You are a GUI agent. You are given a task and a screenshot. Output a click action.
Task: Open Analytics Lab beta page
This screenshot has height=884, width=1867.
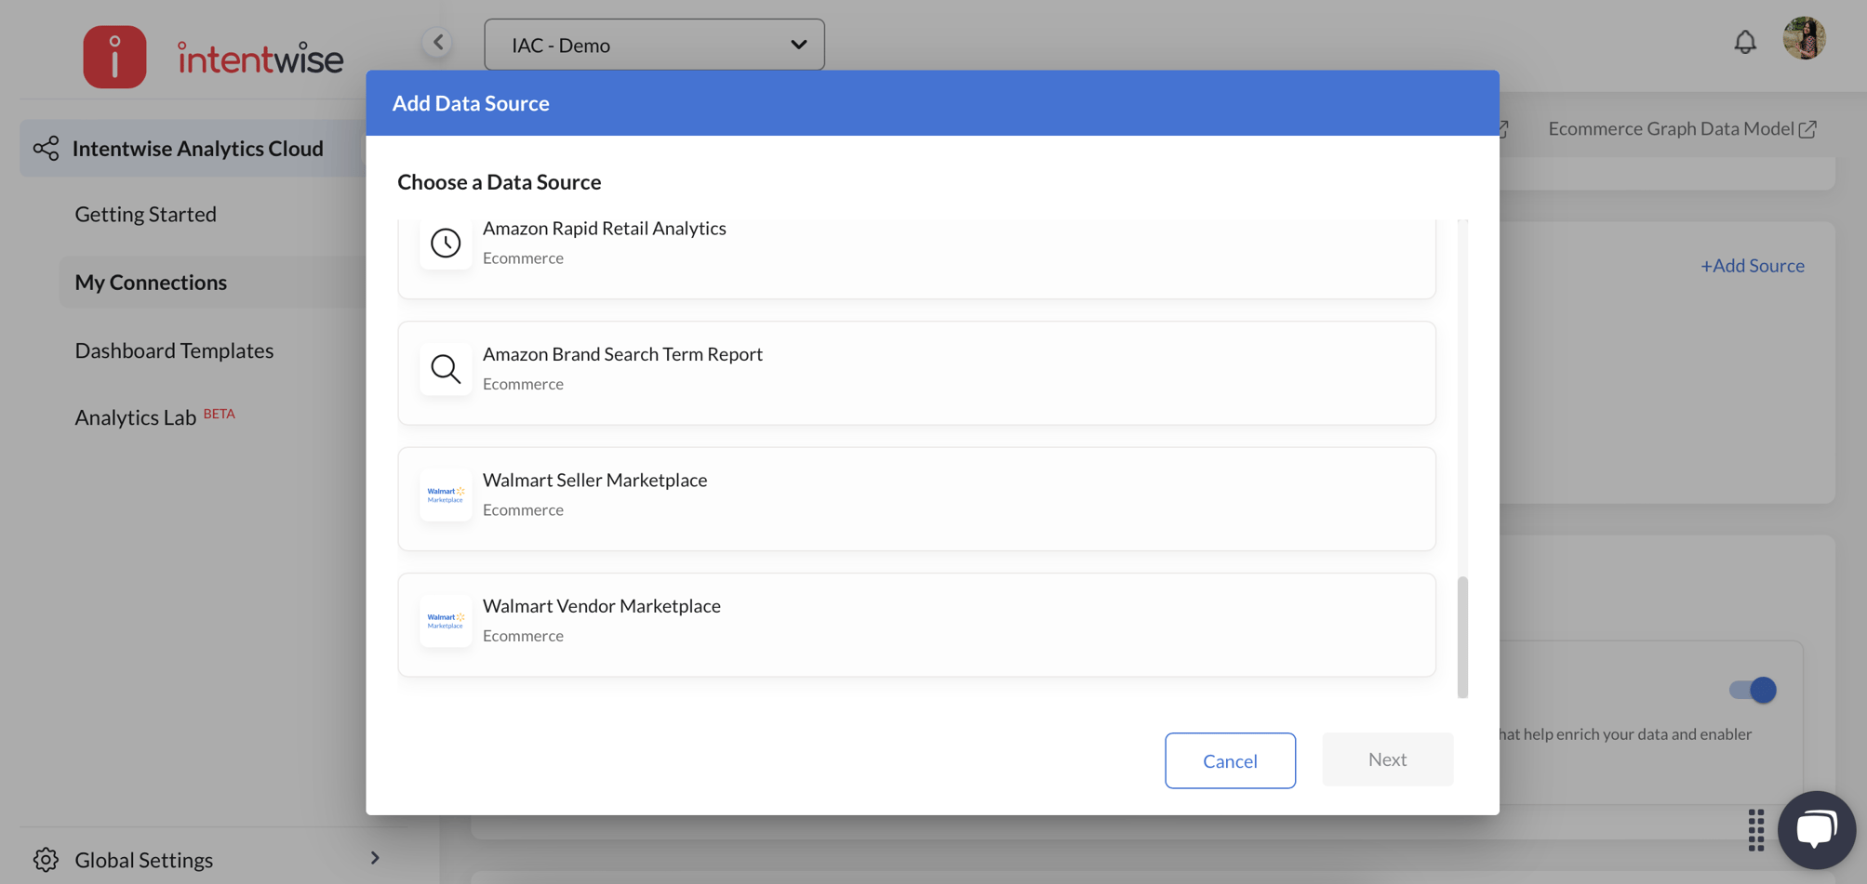[154, 416]
